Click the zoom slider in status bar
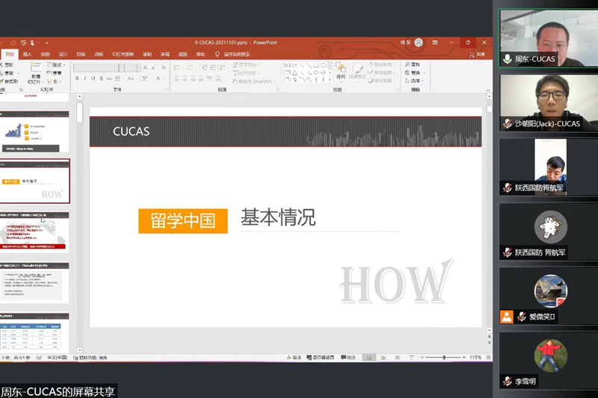This screenshot has width=598, height=398. (444, 358)
